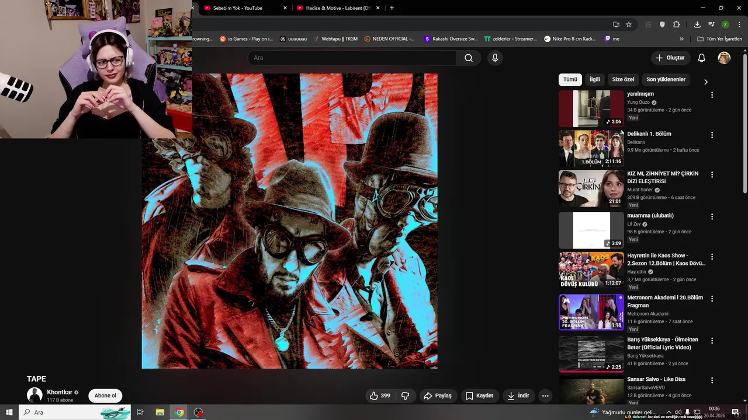Screen dimensions: 748x420
Task: Show hidden bookmarks with double chevron
Action: 681,39
